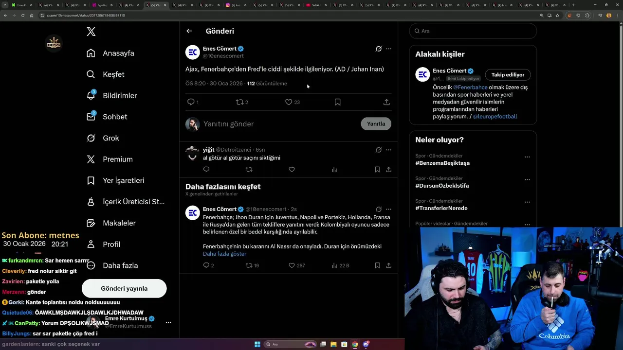Open Yer İşaretleri bookmarks

(x=115, y=180)
